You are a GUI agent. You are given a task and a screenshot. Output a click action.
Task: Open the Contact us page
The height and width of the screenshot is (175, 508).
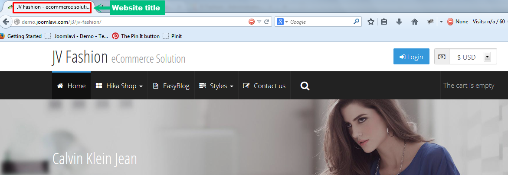264,86
